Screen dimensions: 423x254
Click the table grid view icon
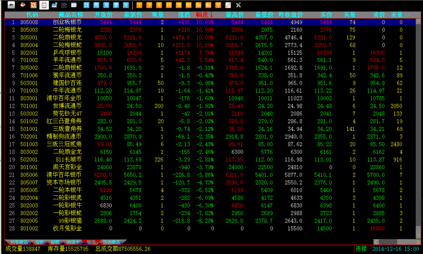tap(74, 5)
